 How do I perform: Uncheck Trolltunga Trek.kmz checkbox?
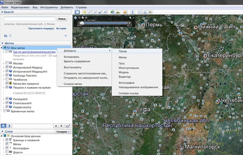[x=7, y=75]
